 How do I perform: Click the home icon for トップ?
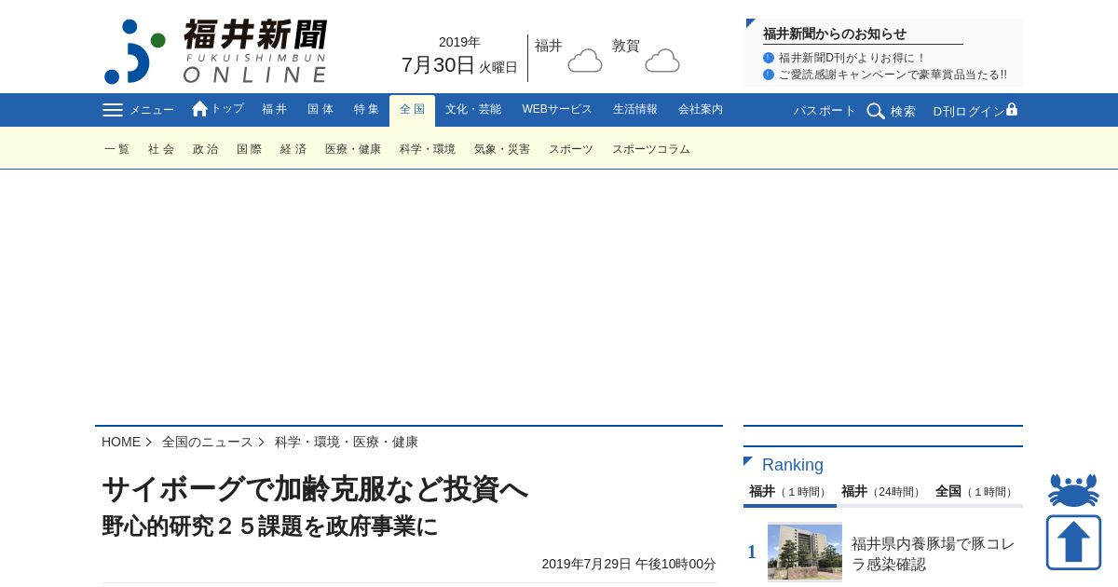(x=199, y=109)
